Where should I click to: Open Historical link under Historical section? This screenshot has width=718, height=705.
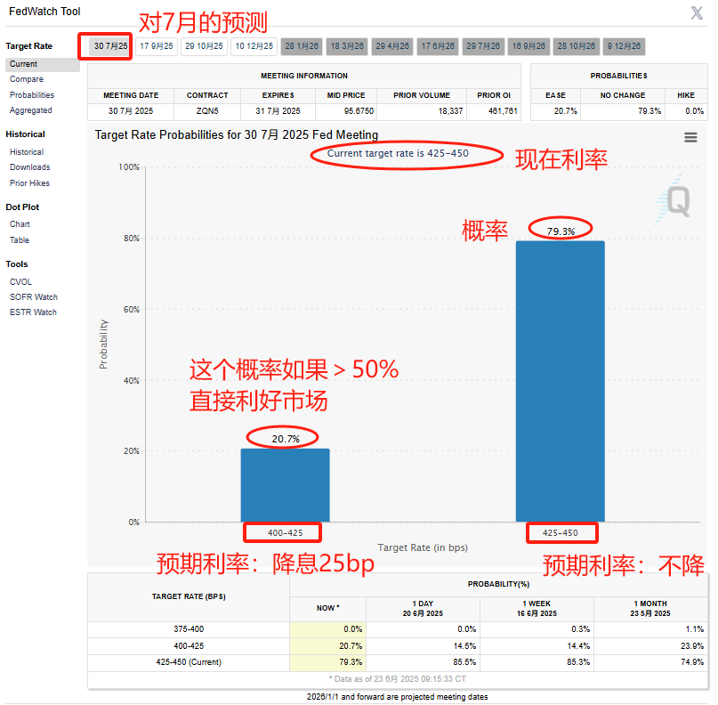27,152
